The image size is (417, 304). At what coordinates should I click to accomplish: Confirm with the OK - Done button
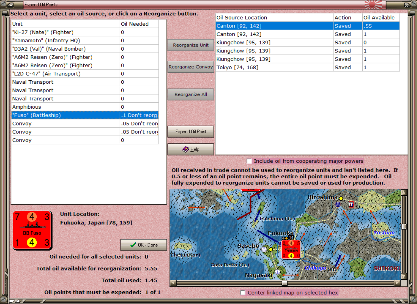point(144,245)
